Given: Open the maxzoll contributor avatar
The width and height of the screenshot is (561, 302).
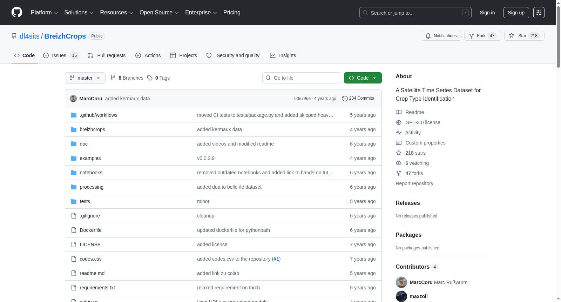Looking at the screenshot, I should (401, 296).
